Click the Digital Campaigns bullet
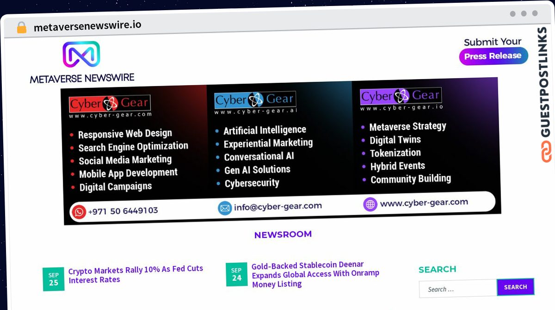The height and width of the screenshot is (310, 555). (x=116, y=187)
